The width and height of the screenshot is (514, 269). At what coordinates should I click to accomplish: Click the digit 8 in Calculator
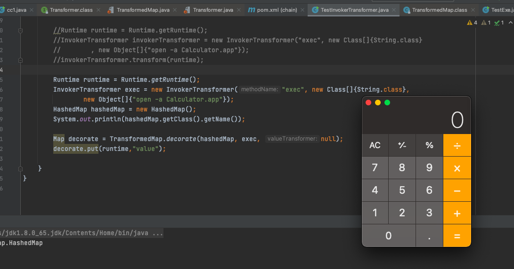click(x=402, y=168)
